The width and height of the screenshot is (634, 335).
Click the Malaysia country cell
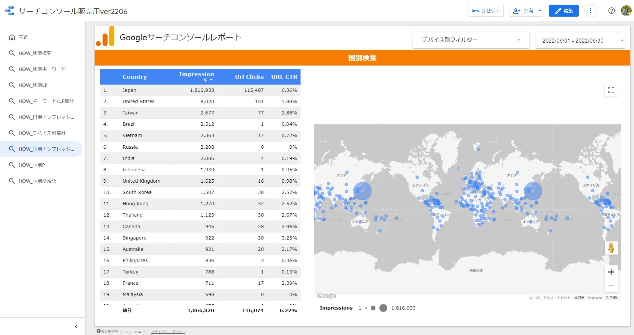point(133,294)
